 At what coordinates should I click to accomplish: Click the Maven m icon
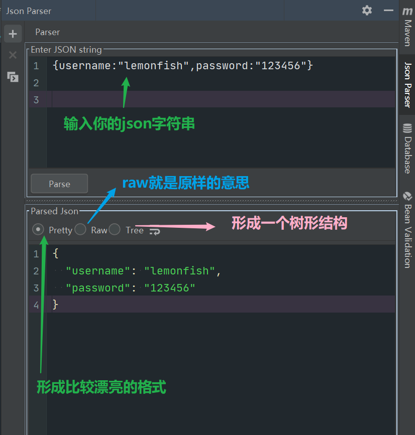pos(407,11)
